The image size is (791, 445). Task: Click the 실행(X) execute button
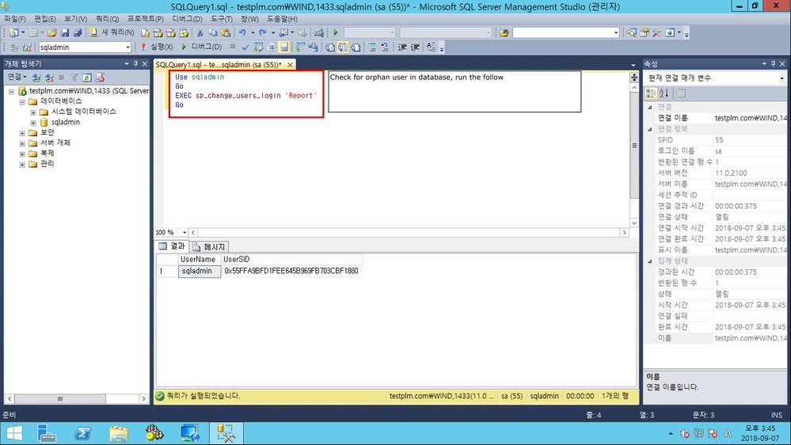click(x=157, y=47)
